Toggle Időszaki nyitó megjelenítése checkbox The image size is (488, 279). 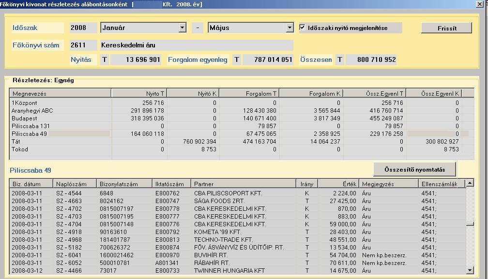click(x=302, y=28)
